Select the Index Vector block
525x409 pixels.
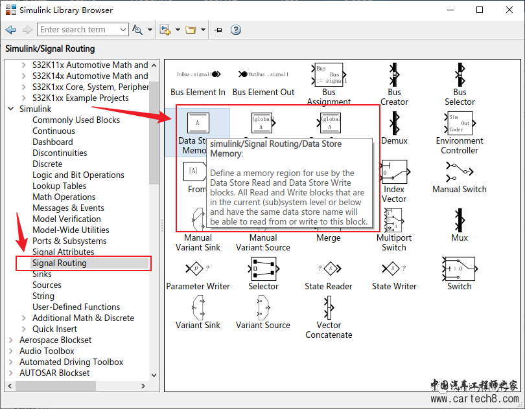point(394,182)
